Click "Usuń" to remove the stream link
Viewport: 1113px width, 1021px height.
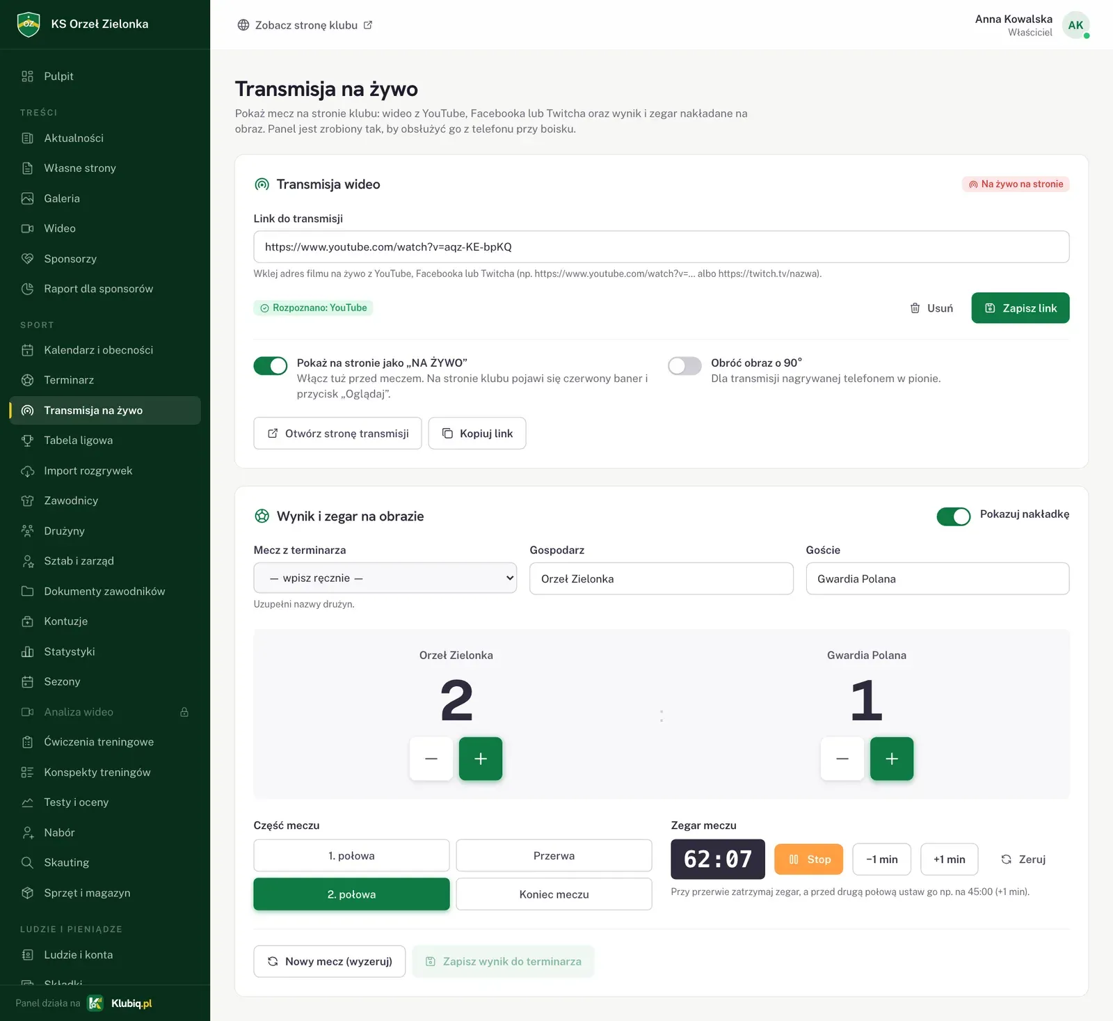tap(931, 308)
